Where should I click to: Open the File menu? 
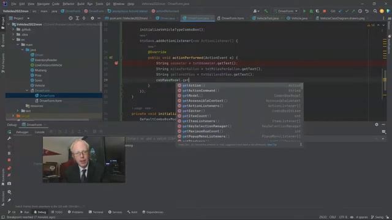(13, 4)
